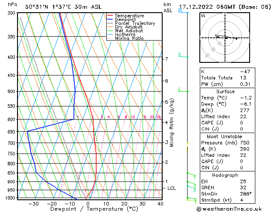Click the '300' pressure level label
Image resolution: width=275 pixels, height=212 pixels.
[x=12, y=13]
